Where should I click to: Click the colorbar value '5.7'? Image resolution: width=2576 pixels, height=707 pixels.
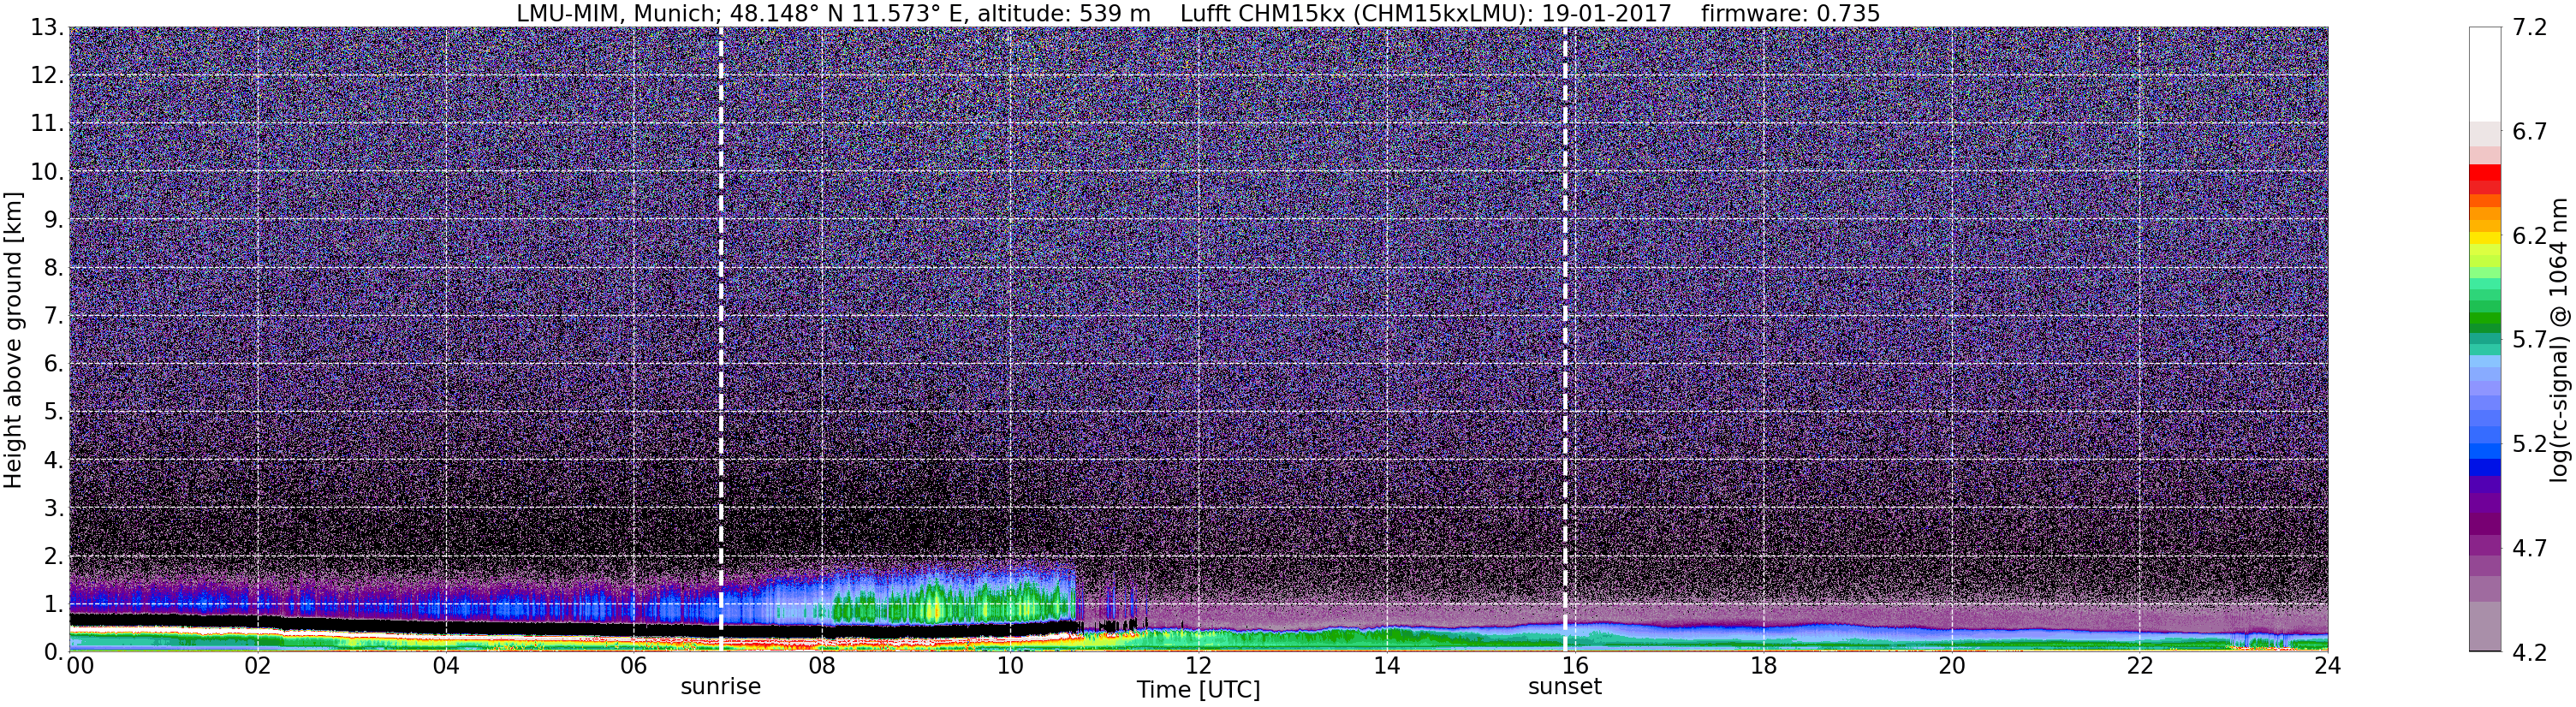coord(2530,339)
